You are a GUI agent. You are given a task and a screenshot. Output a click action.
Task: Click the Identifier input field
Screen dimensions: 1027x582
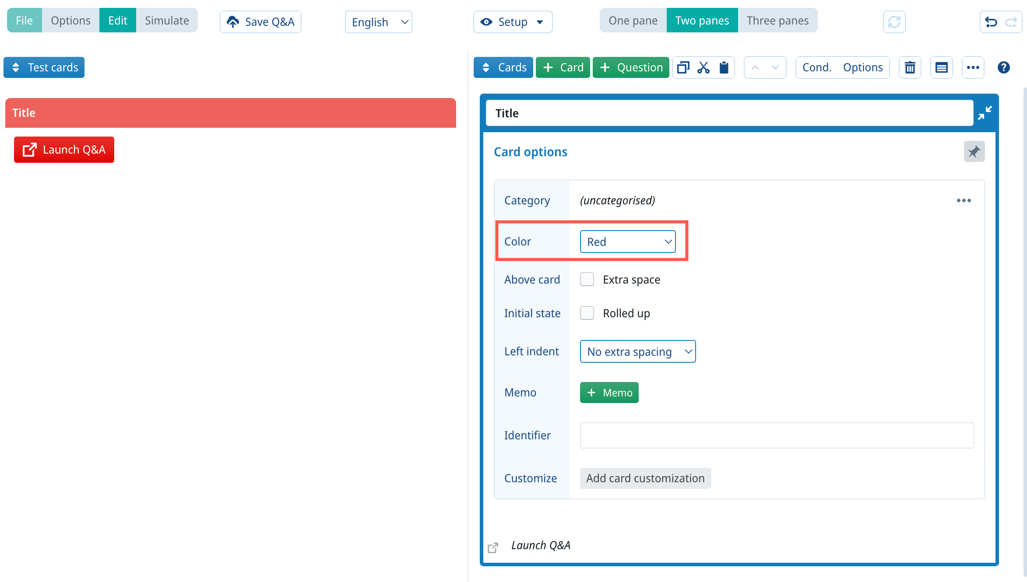(777, 435)
